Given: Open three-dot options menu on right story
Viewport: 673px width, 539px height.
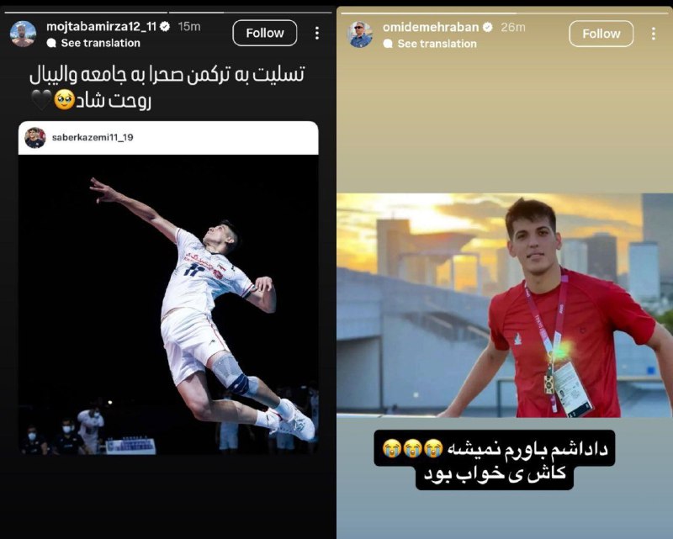Looking at the screenshot, I should (654, 34).
